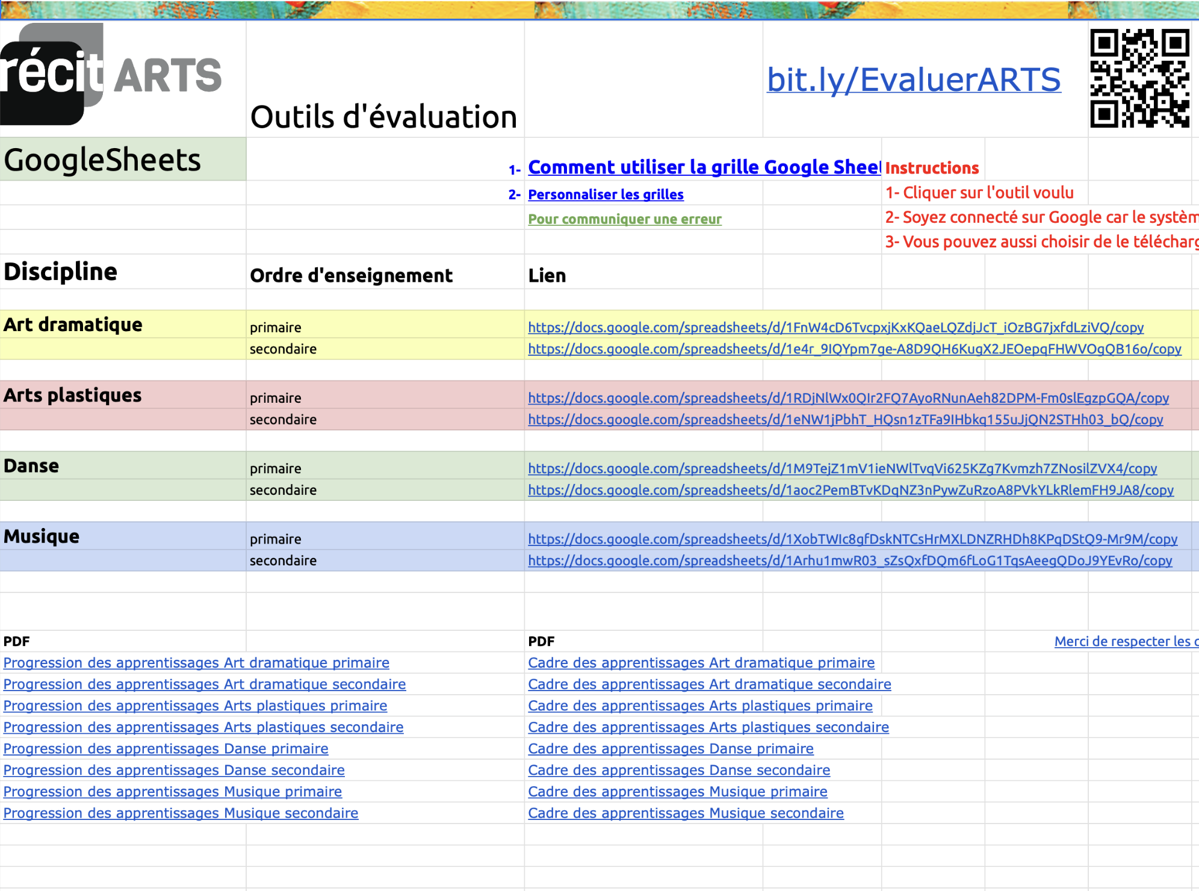Open Comment utiliser la grille Google Sheets link
Viewport: 1199px width, 891px height.
[x=704, y=167]
